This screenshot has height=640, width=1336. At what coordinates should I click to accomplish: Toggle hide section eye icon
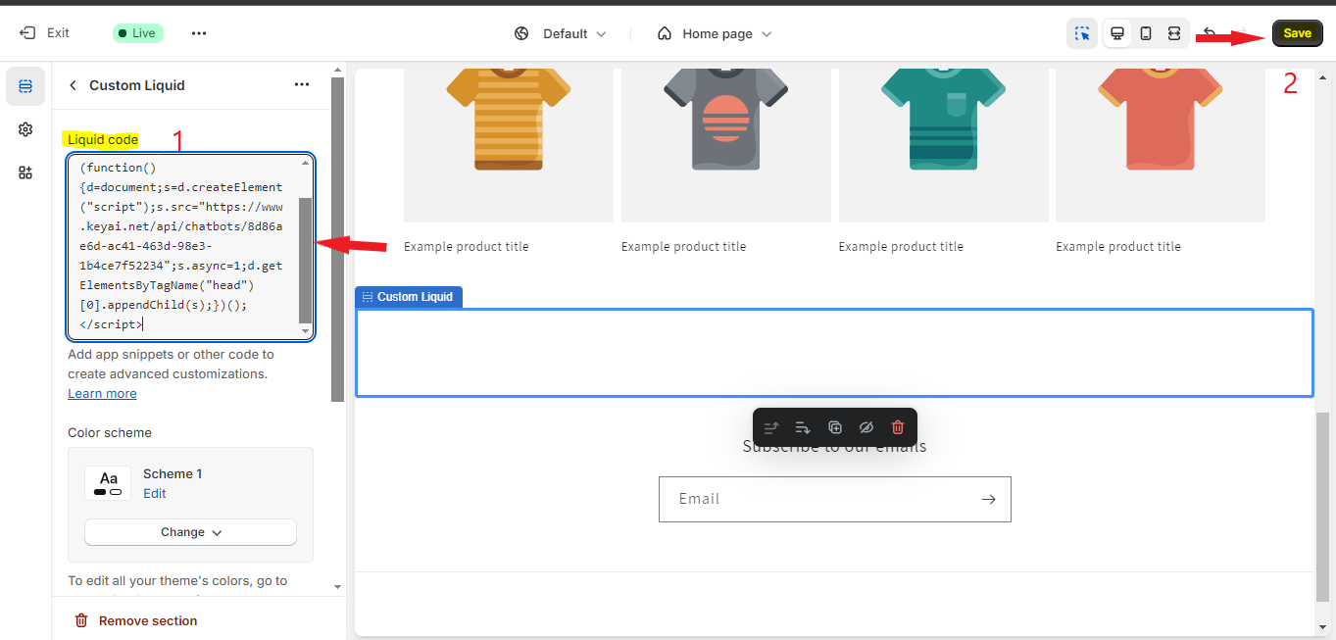click(866, 427)
